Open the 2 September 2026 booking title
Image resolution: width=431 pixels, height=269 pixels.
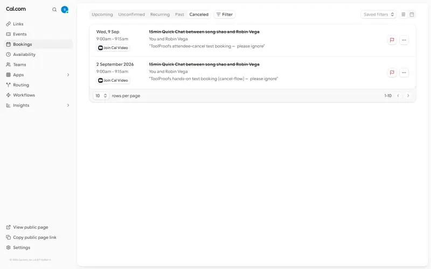coord(204,64)
